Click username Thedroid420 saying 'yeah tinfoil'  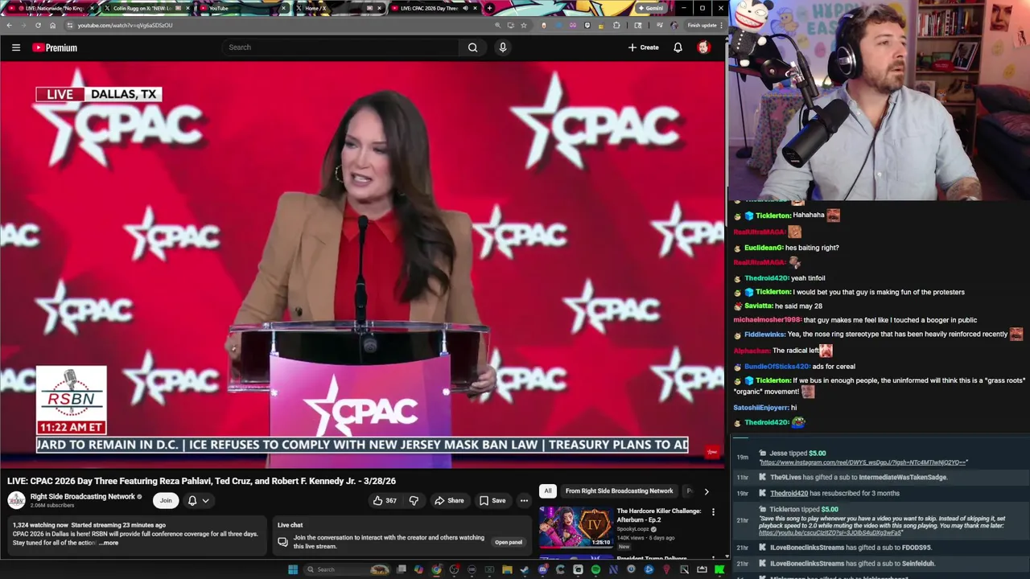coord(766,278)
